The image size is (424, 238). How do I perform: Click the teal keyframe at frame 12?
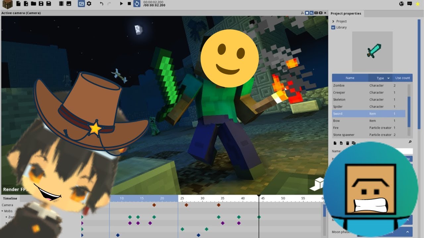(130, 217)
